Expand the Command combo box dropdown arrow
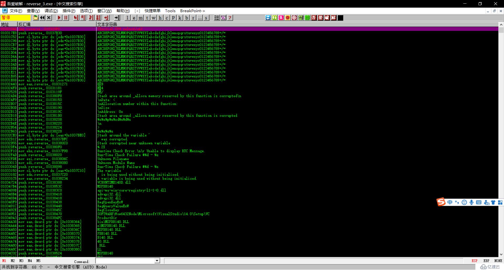 click(157, 261)
